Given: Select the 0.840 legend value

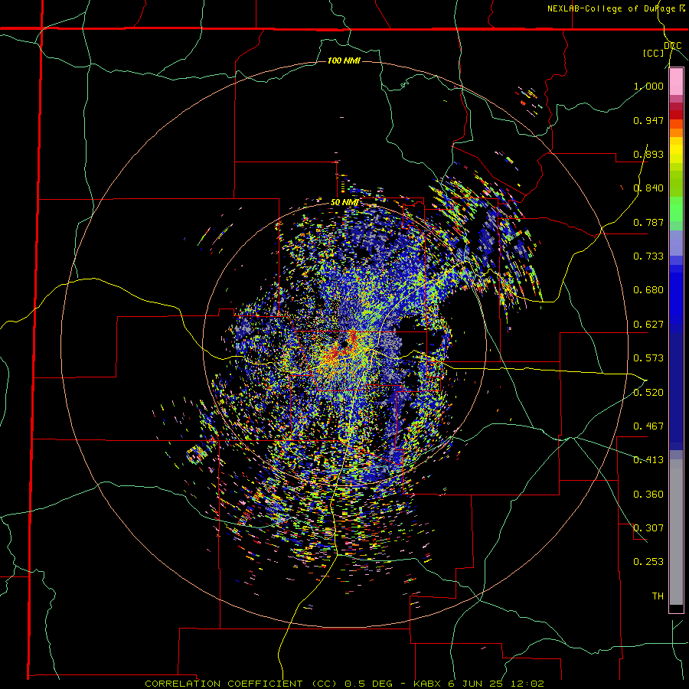Looking at the screenshot, I should tap(648, 188).
